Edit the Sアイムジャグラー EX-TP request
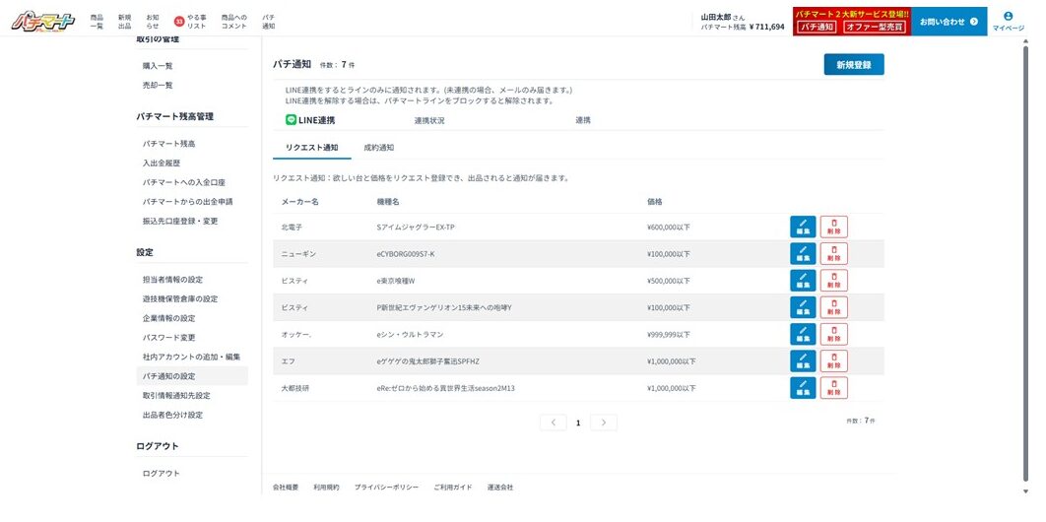Screen dimensions: 1046x522 pyautogui.click(x=803, y=227)
